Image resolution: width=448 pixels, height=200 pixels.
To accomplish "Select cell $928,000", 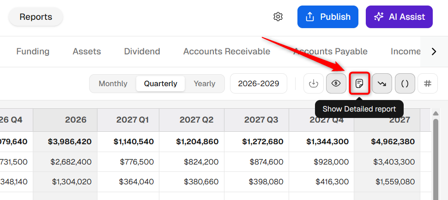I will [321, 162].
